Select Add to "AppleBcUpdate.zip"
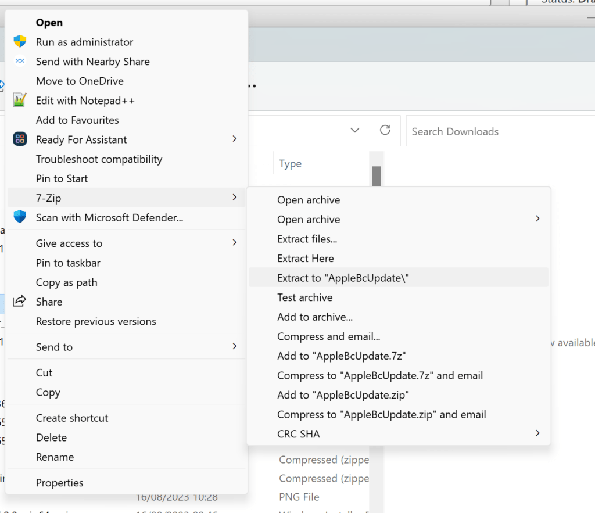This screenshot has width=595, height=513. [399, 395]
